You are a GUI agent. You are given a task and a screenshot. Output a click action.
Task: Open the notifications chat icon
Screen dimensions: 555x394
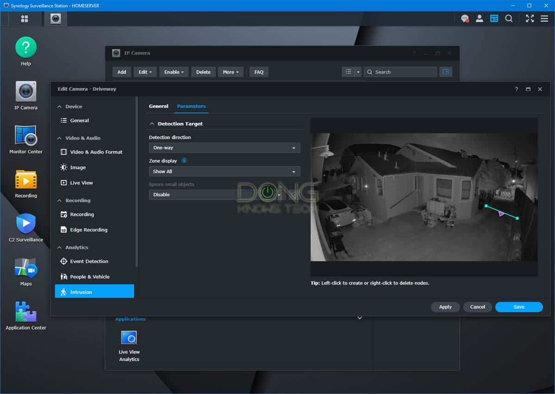tap(465, 19)
